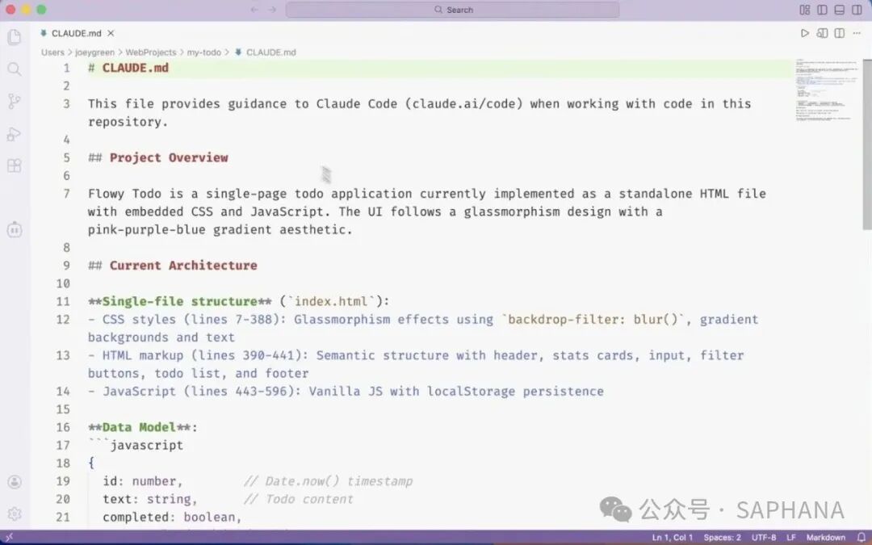This screenshot has width=872, height=545.
Task: Open the Accounts menu icon
Action: [15, 481]
